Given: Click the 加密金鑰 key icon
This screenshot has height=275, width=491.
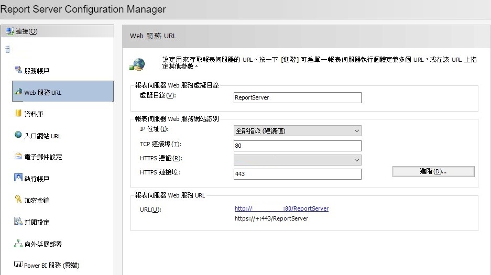Looking at the screenshot, I should [18, 200].
